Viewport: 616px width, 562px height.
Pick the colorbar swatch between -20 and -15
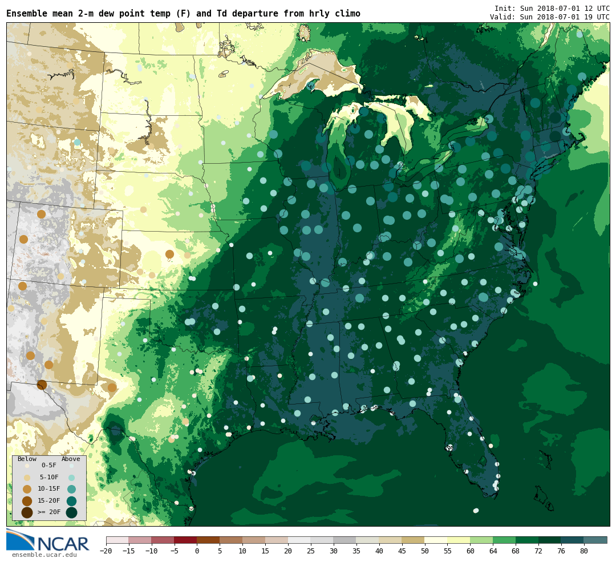pos(117,540)
